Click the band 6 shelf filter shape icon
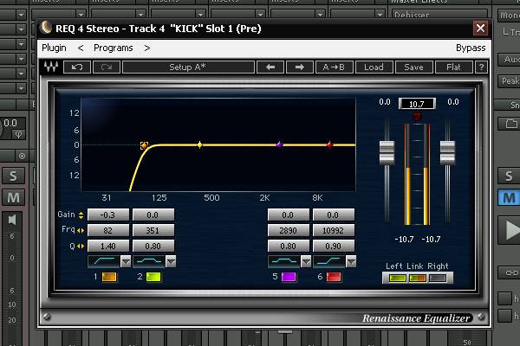This screenshot has width=520, height=346. coord(329,261)
